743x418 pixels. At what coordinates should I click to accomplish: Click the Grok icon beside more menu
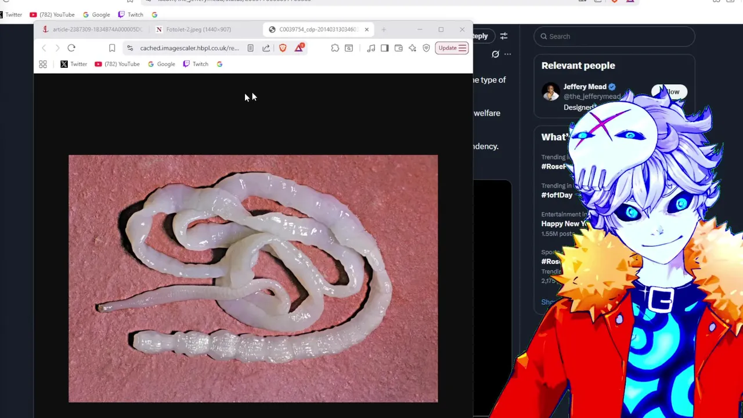coord(495,54)
